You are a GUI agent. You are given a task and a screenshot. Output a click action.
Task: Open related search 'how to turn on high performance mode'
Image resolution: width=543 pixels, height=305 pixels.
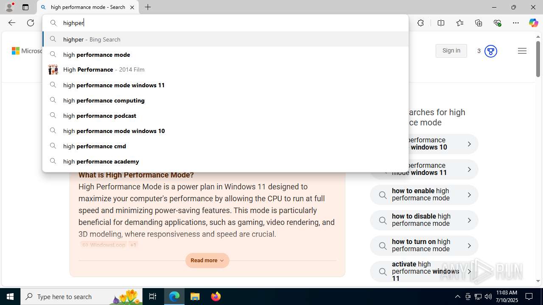pyautogui.click(x=424, y=246)
